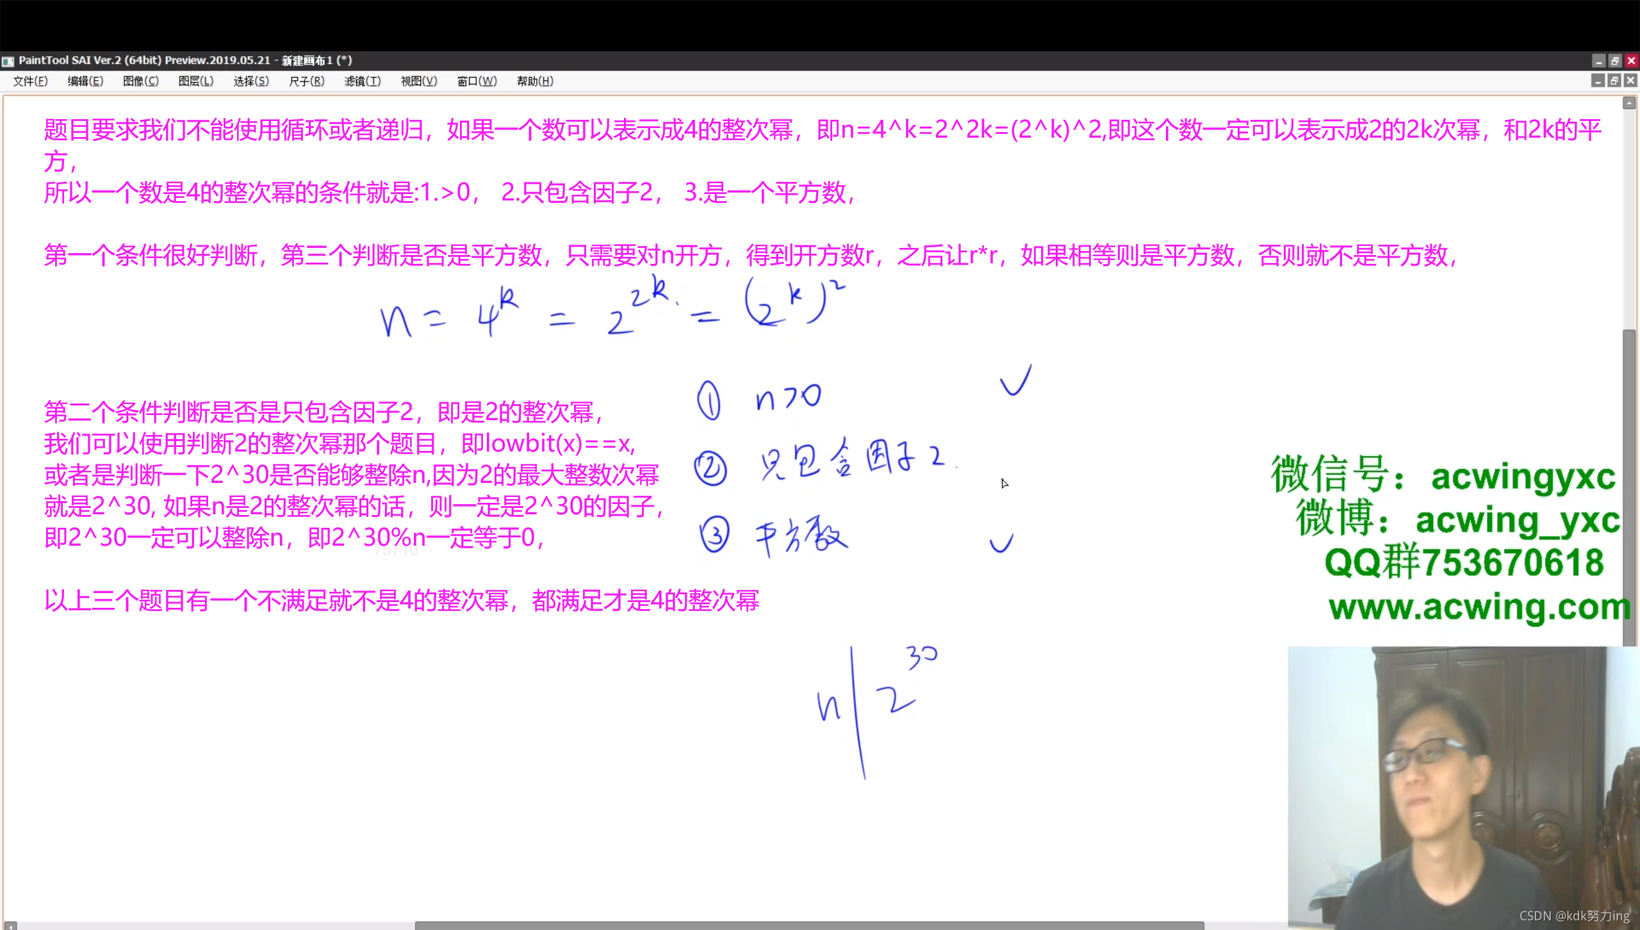Screen dimensions: 1640x930
Task: Click the PaintTool SAI title bar app icon
Action: click(x=8, y=61)
